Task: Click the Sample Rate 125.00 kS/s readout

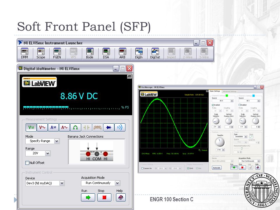Action: pyautogui.click(x=194, y=95)
